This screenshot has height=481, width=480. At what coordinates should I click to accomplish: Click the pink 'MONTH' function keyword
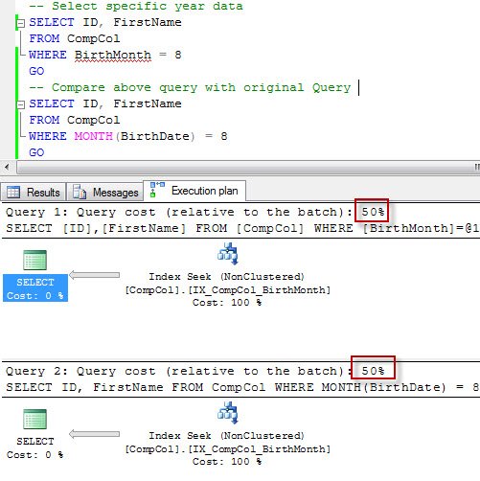(x=93, y=136)
